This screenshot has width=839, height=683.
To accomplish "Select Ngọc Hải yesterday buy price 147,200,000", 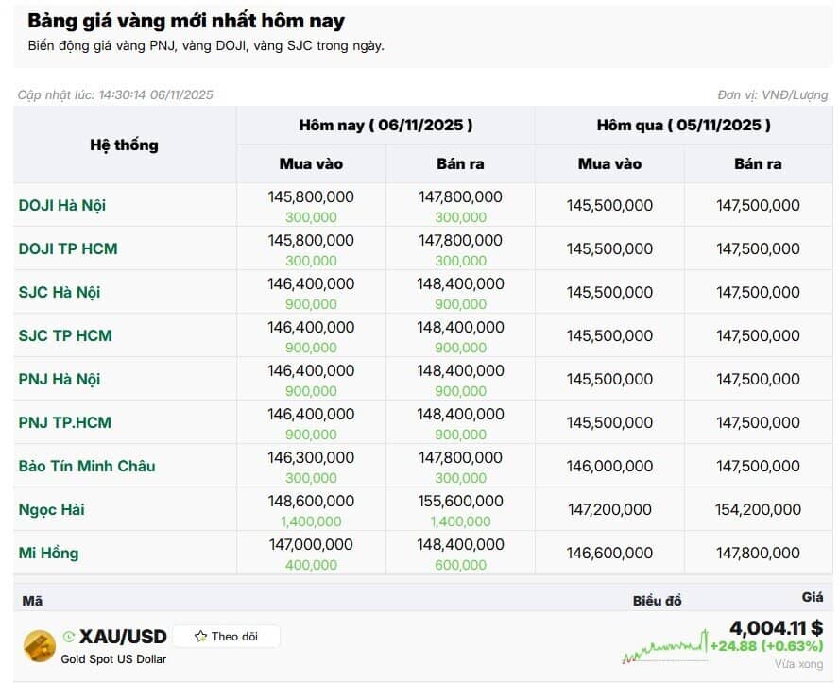I will (x=609, y=509).
